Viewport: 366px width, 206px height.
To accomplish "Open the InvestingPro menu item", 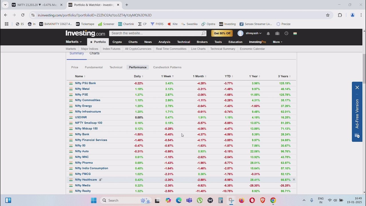I will tap(257, 42).
